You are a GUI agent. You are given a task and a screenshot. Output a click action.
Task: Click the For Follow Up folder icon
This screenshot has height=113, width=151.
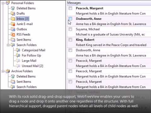pos(18,55)
